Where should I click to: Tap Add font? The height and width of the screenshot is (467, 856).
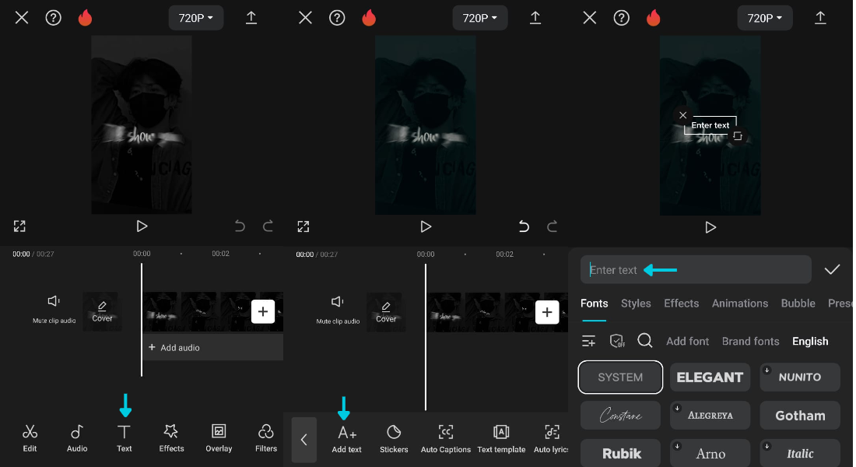tap(687, 342)
